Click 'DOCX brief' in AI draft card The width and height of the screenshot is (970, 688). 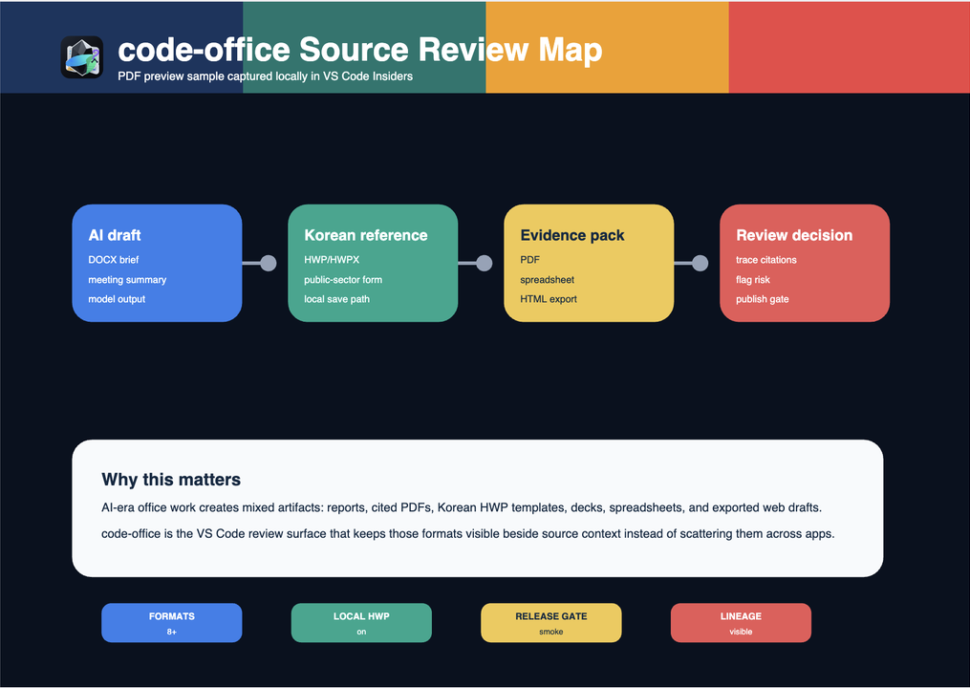[x=113, y=260]
